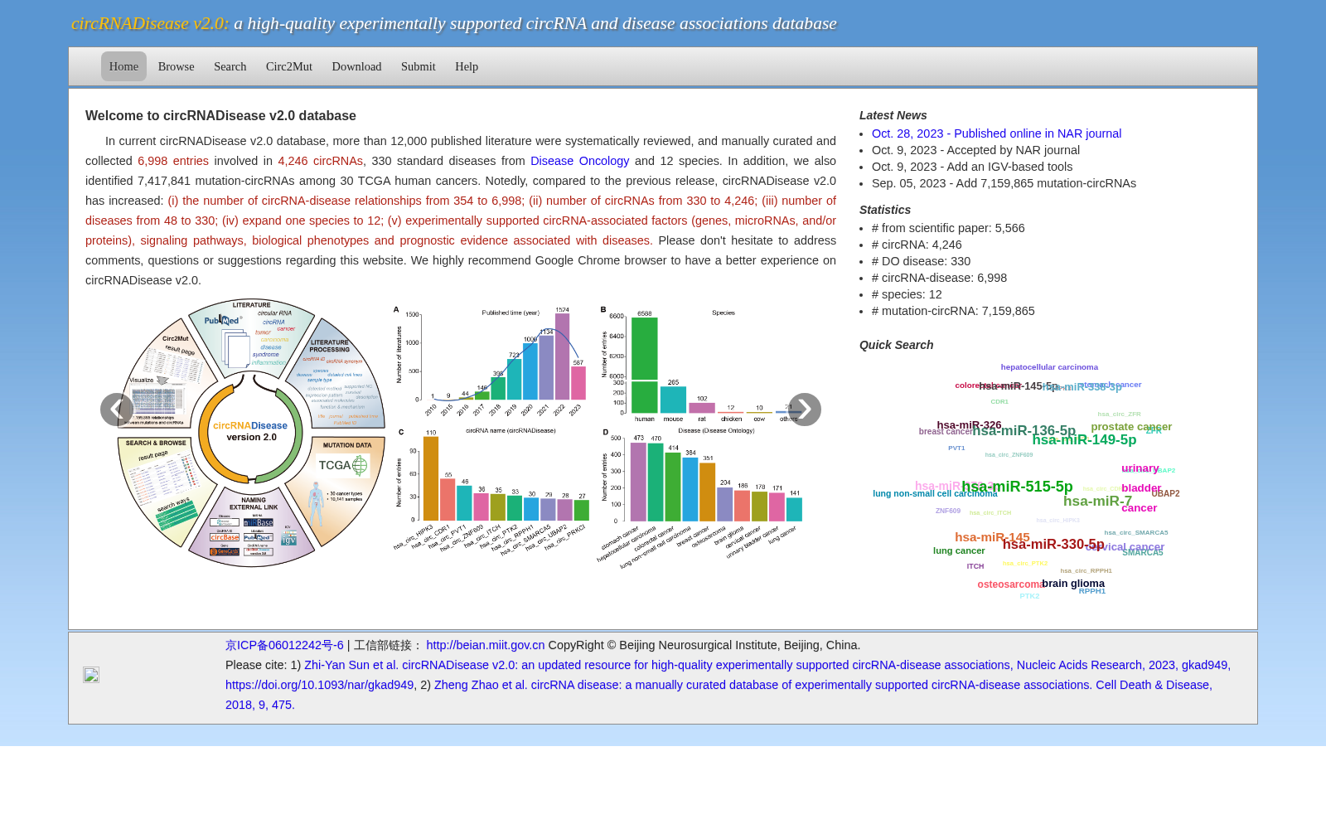Select 'hsa-miR-149-5p' in Quick Search cloud
1326x829 pixels.
pyautogui.click(x=1084, y=439)
